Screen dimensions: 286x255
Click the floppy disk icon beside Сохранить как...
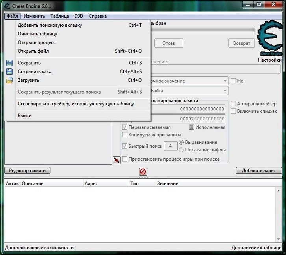9,72
